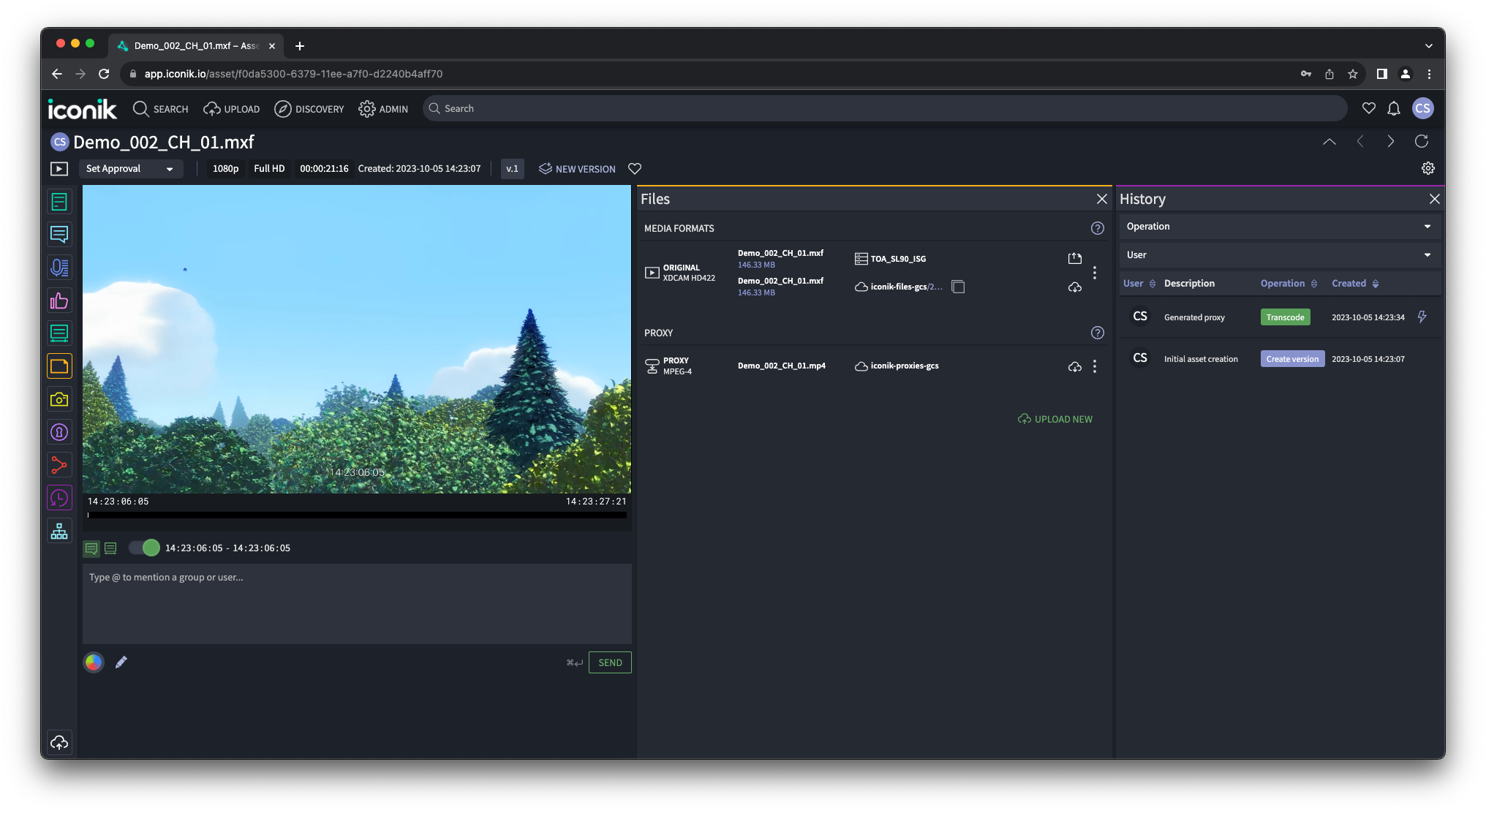Viewport: 1486px width, 813px height.
Task: Send the comment with the SEND button
Action: coord(610,662)
